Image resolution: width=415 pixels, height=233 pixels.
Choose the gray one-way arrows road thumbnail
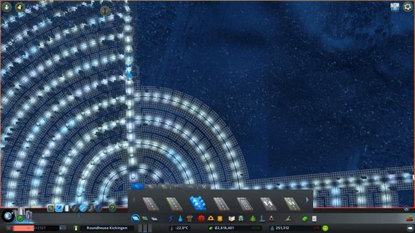[x=268, y=204]
